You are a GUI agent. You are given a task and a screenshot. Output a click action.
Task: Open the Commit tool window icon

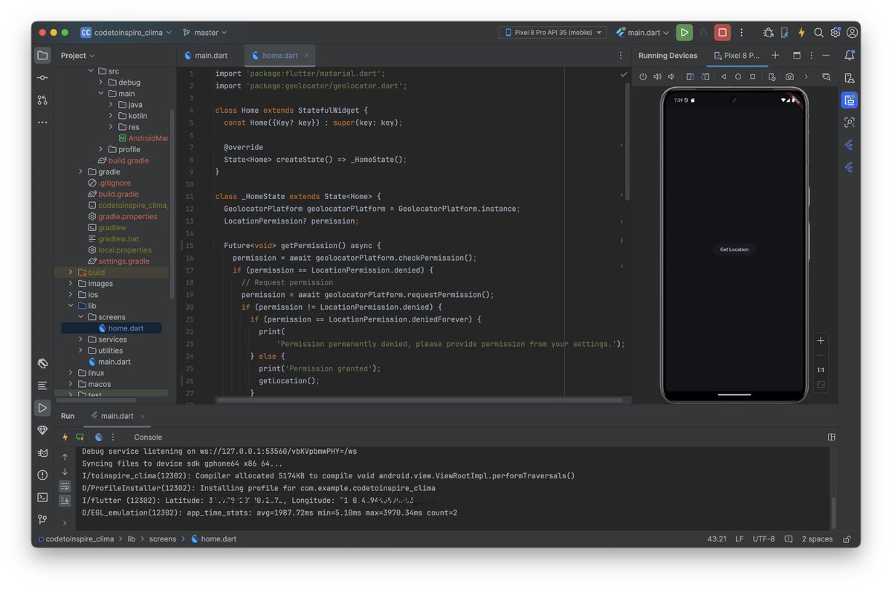[42, 77]
